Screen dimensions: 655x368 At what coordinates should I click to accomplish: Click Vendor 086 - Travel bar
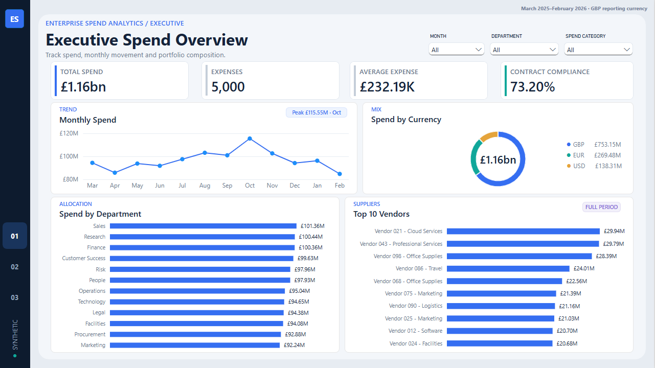pyautogui.click(x=508, y=268)
